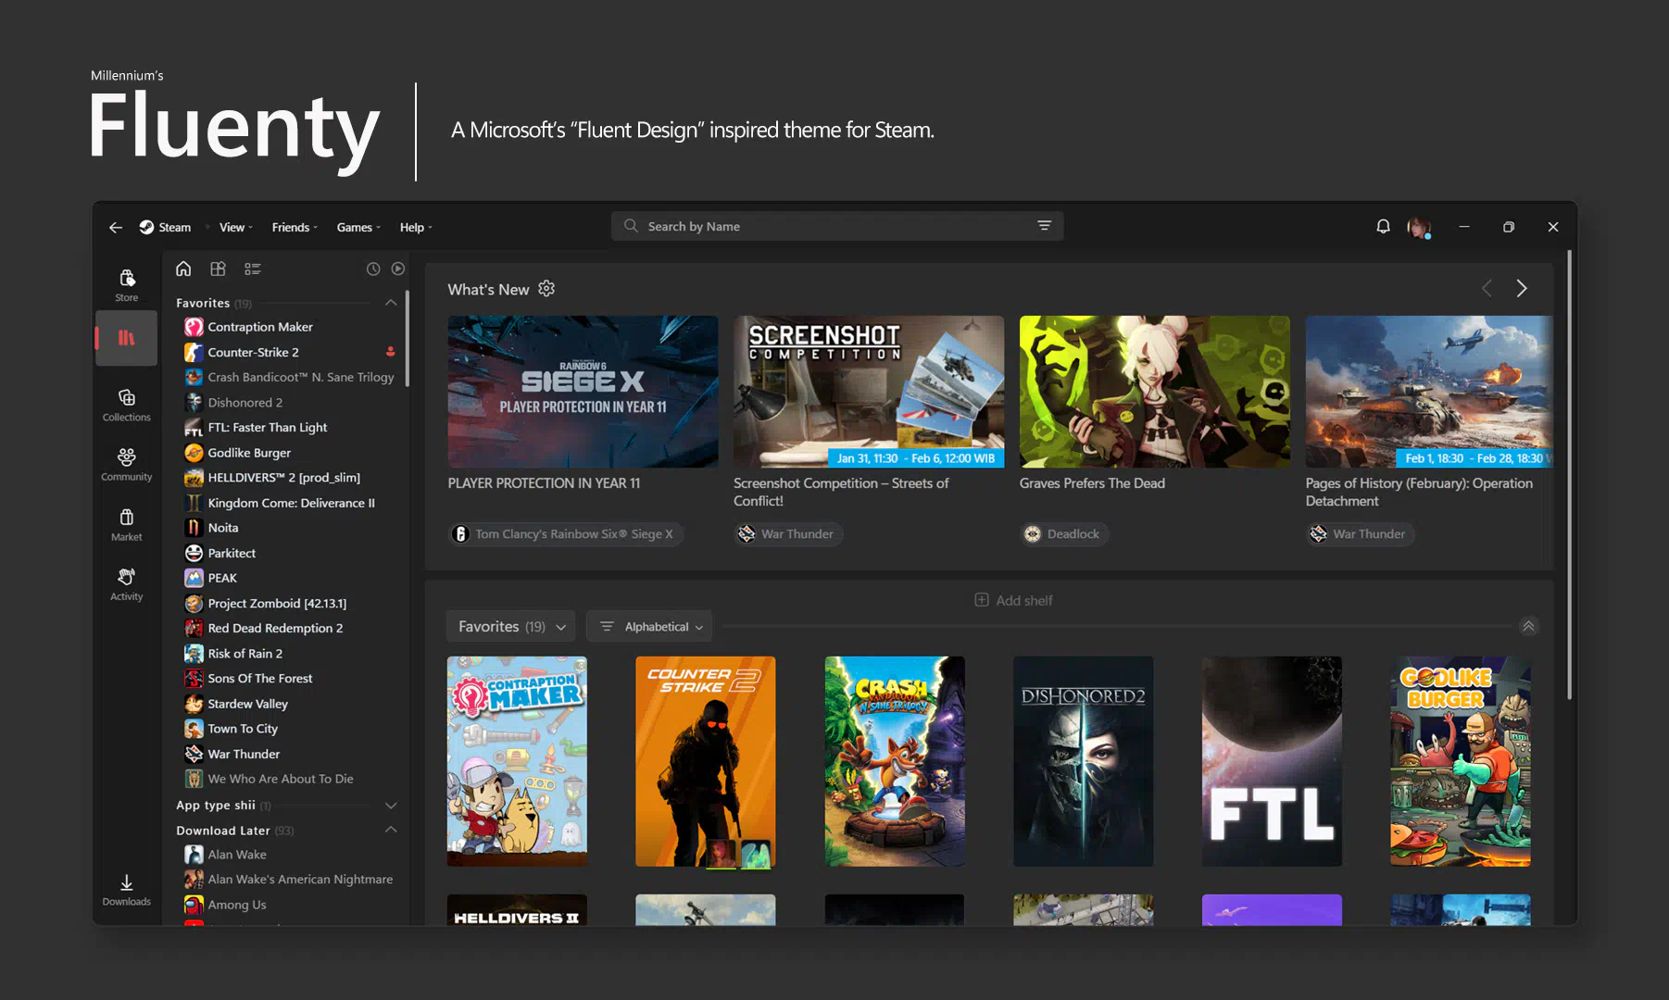Open the Favorites shelf dropdown
The height and width of the screenshot is (1000, 1669).
510,627
